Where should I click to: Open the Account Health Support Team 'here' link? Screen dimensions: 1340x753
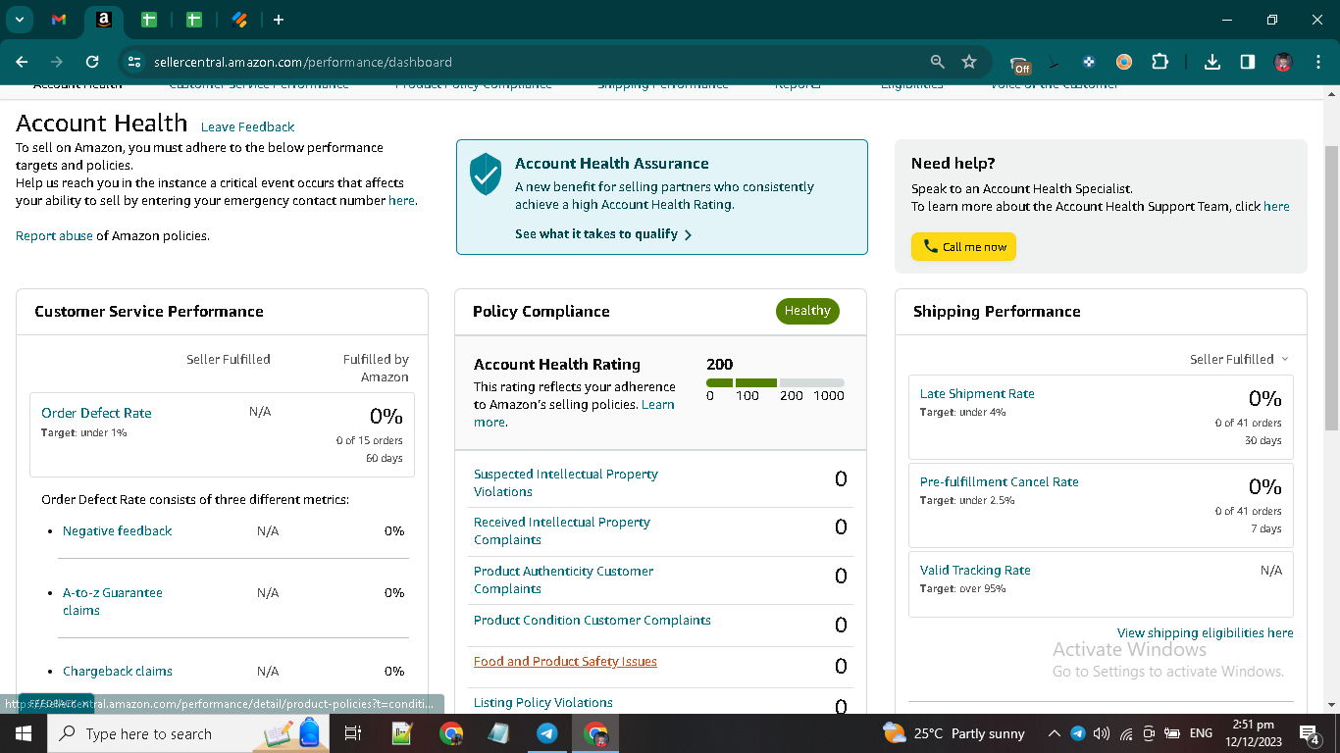[x=1276, y=206]
